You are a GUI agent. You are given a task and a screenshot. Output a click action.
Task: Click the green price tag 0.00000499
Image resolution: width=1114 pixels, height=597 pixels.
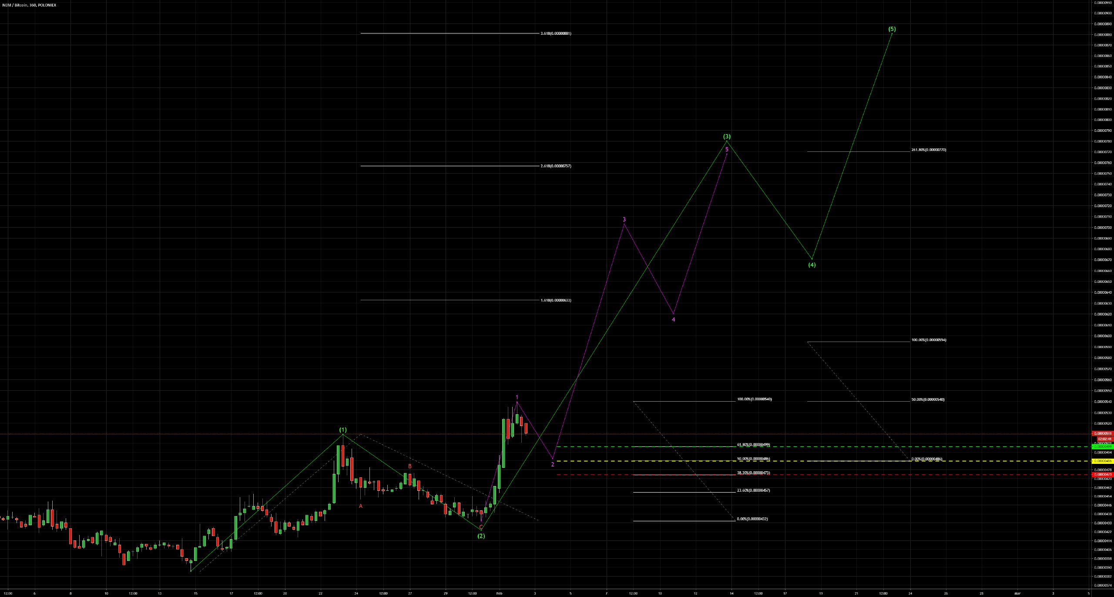pos(1103,446)
